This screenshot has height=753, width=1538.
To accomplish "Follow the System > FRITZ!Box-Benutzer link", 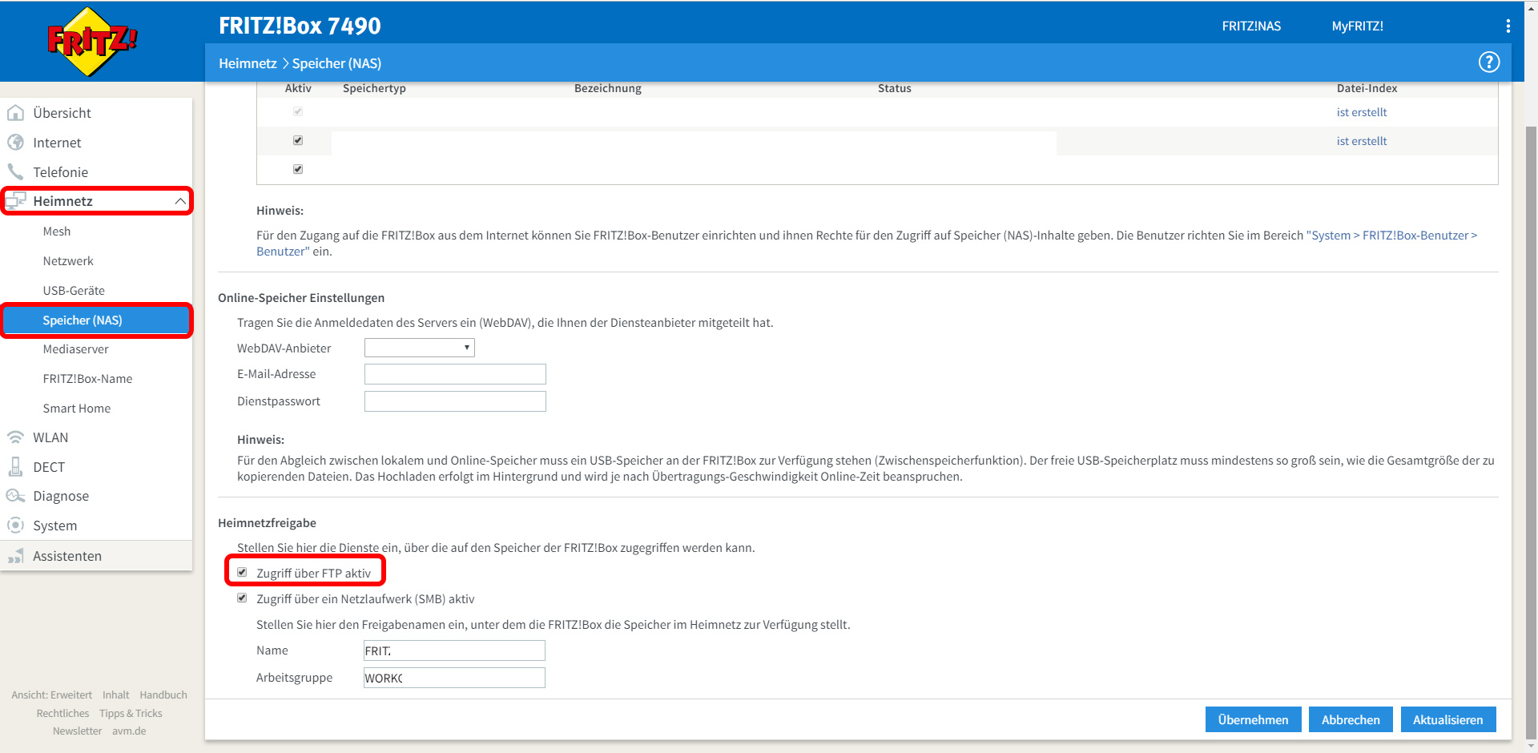I will [1391, 236].
